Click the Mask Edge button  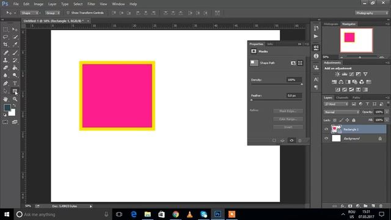[x=288, y=111]
